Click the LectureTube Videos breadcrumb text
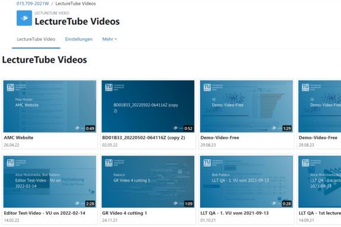The width and height of the screenshot is (341, 227). pos(75,4)
